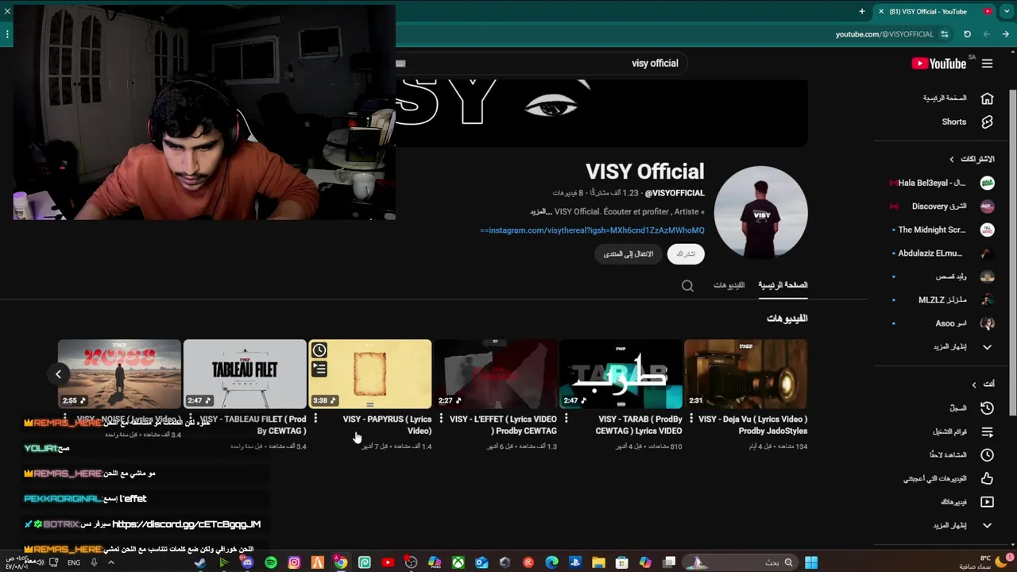Open الاشتراكات subscriptions section chevron
The width and height of the screenshot is (1017, 572).
[x=952, y=160]
